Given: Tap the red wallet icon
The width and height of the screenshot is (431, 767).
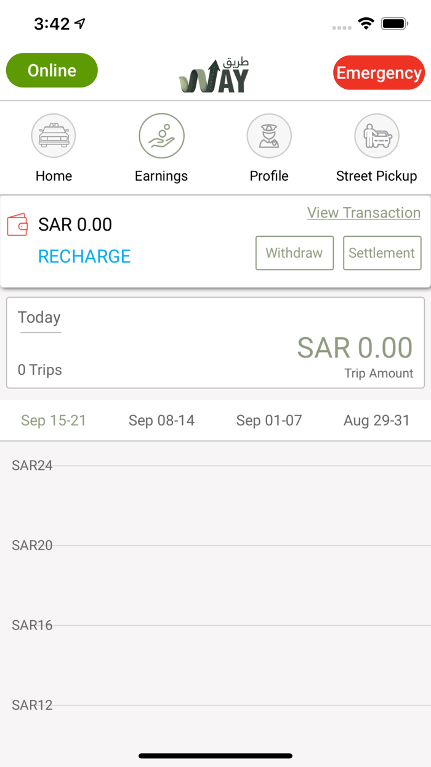Looking at the screenshot, I should [18, 224].
